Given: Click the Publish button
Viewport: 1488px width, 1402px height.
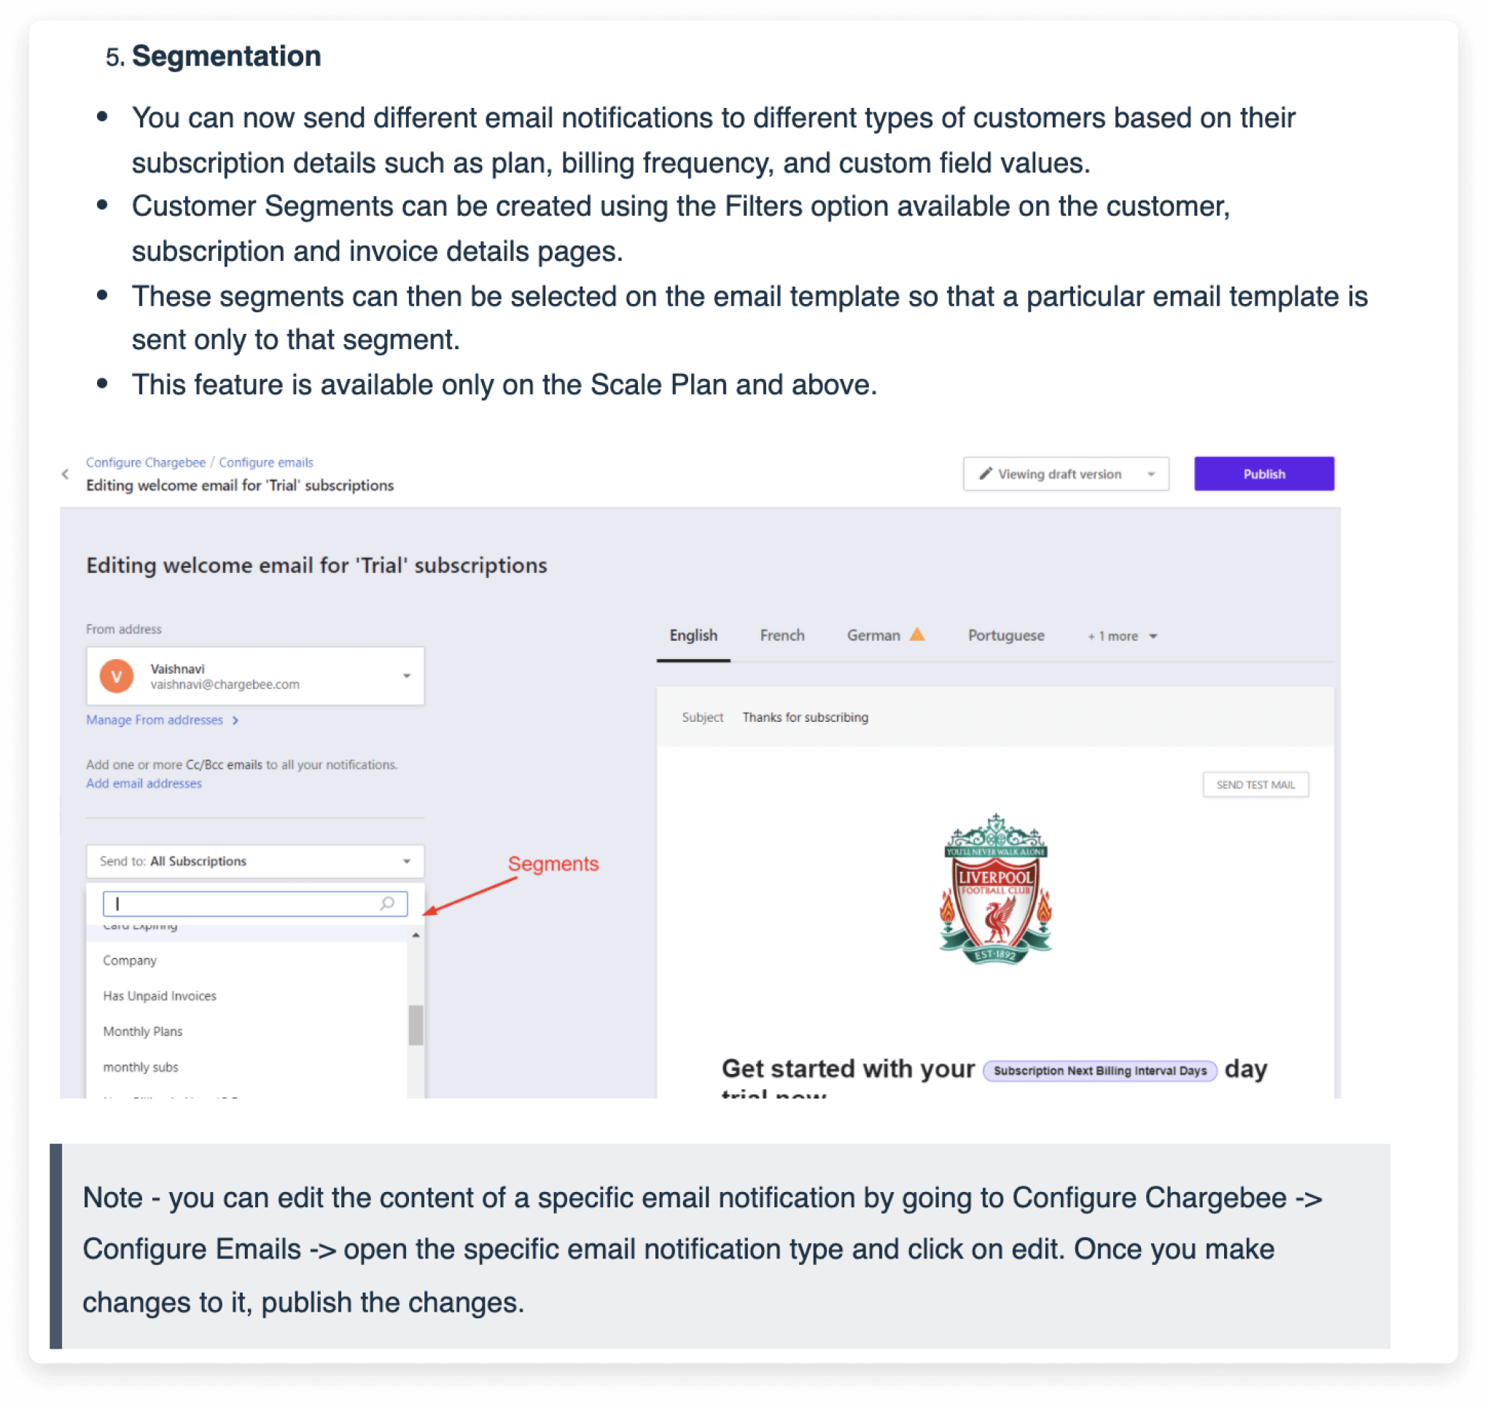Looking at the screenshot, I should coord(1263,474).
